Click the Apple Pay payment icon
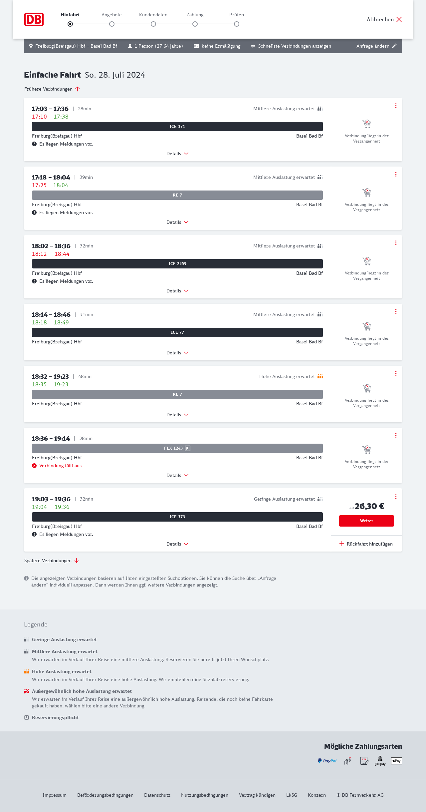426x812 pixels. [396, 761]
